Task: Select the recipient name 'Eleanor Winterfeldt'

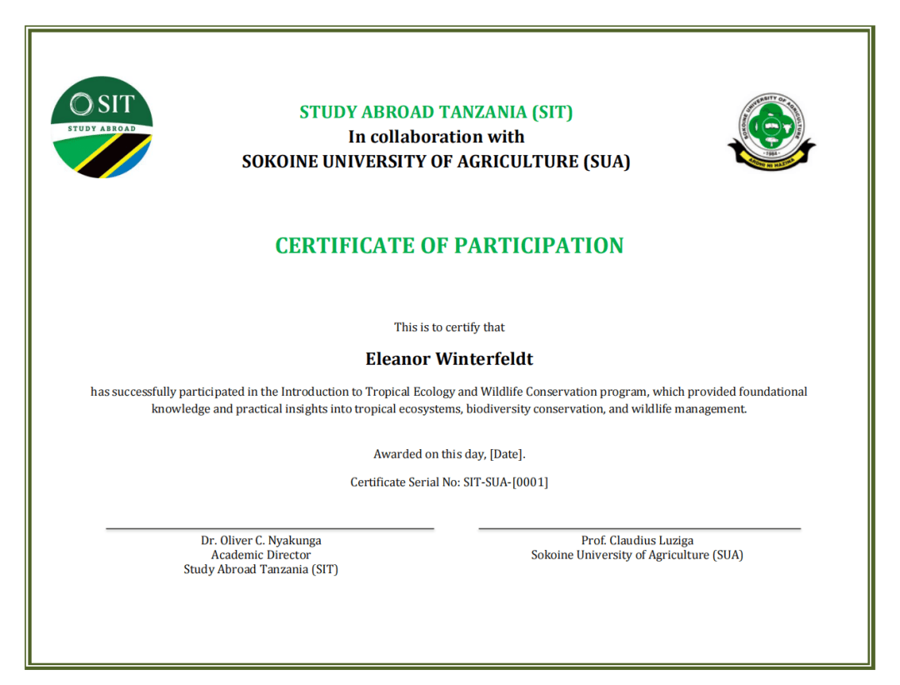Action: coord(449,359)
